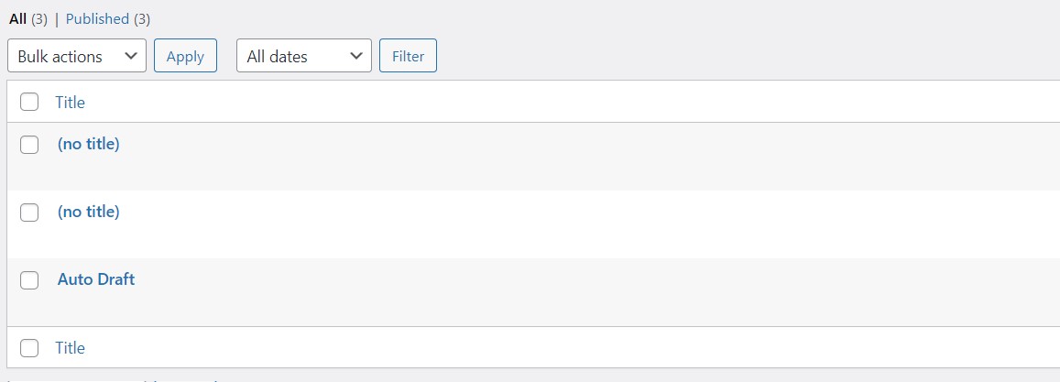Screen dimensions: 1060x382
Task: Check the second (no title) post checkbox
Action: pos(29,212)
